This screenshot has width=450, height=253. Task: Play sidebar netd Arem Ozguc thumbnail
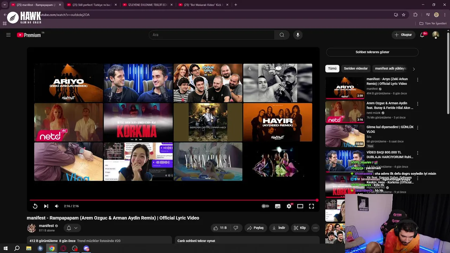[x=345, y=112]
